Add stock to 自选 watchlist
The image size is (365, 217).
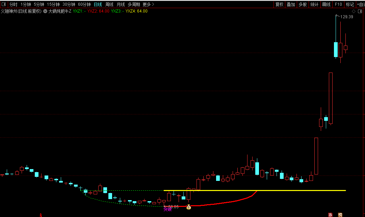pyautogui.click(x=361, y=4)
